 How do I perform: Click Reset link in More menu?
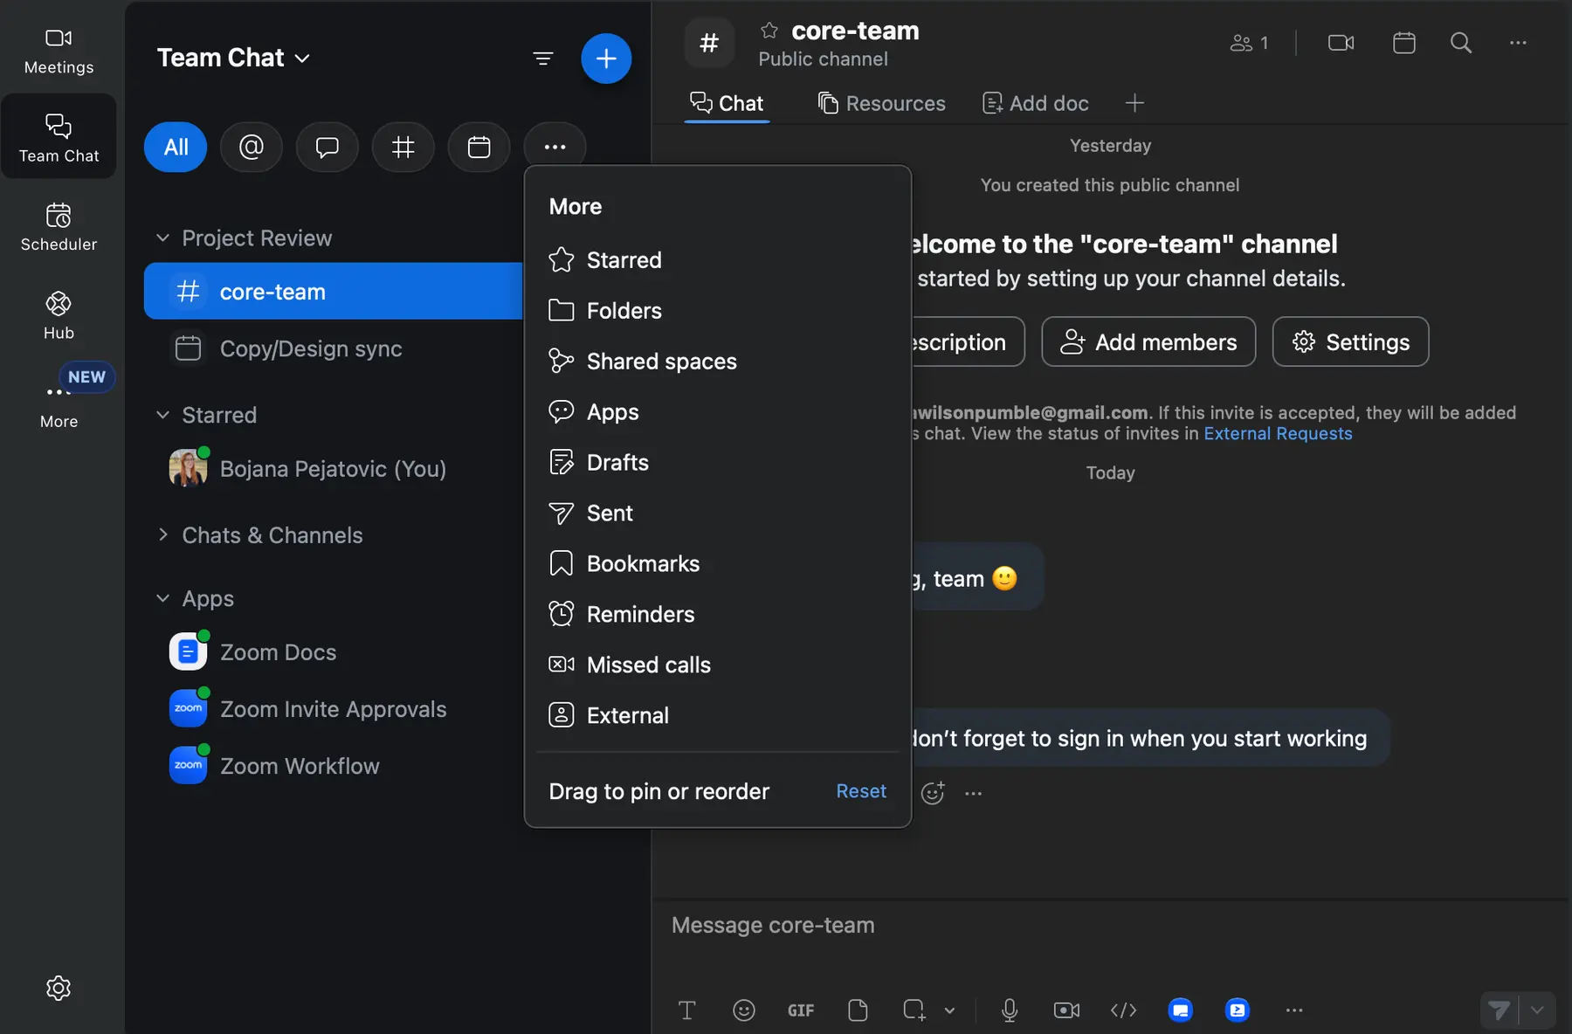[861, 791]
